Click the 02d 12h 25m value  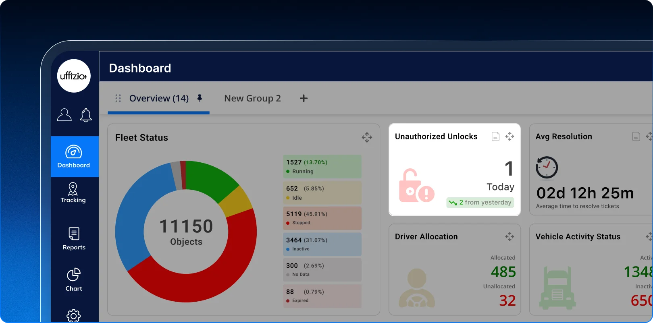pos(585,193)
